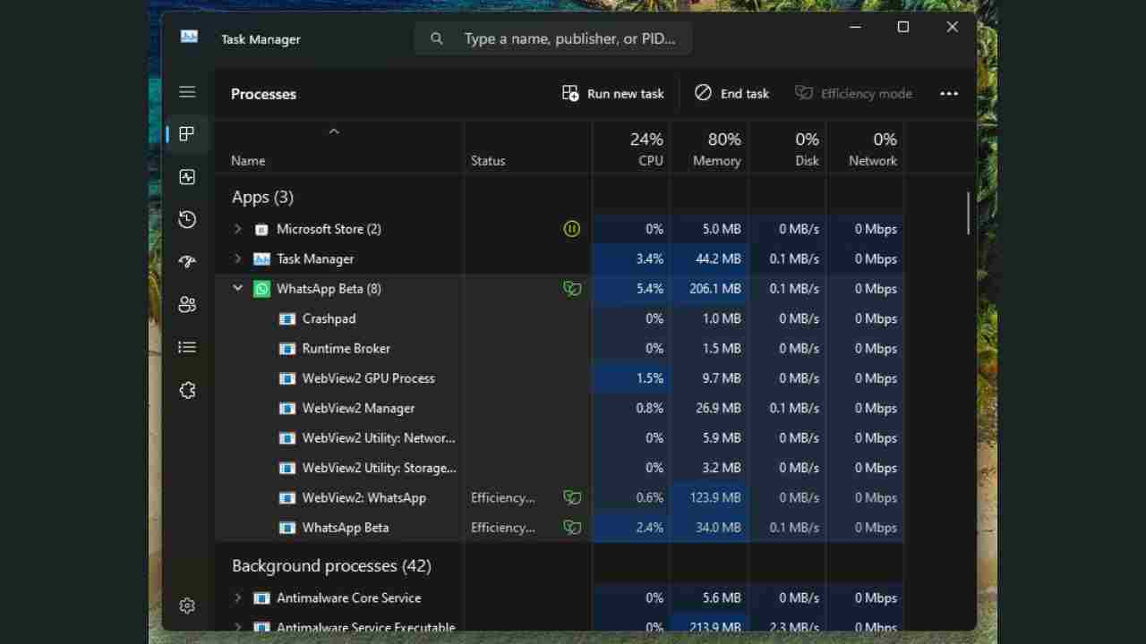Collapse the WhatsApp Beta process group

point(237,288)
